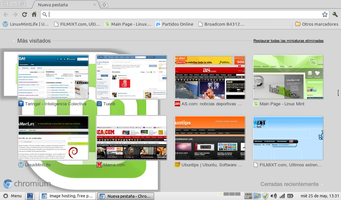The height and width of the screenshot is (200, 341).
Task: Open the LinuxMintLife bookmark
Action: [26, 24]
